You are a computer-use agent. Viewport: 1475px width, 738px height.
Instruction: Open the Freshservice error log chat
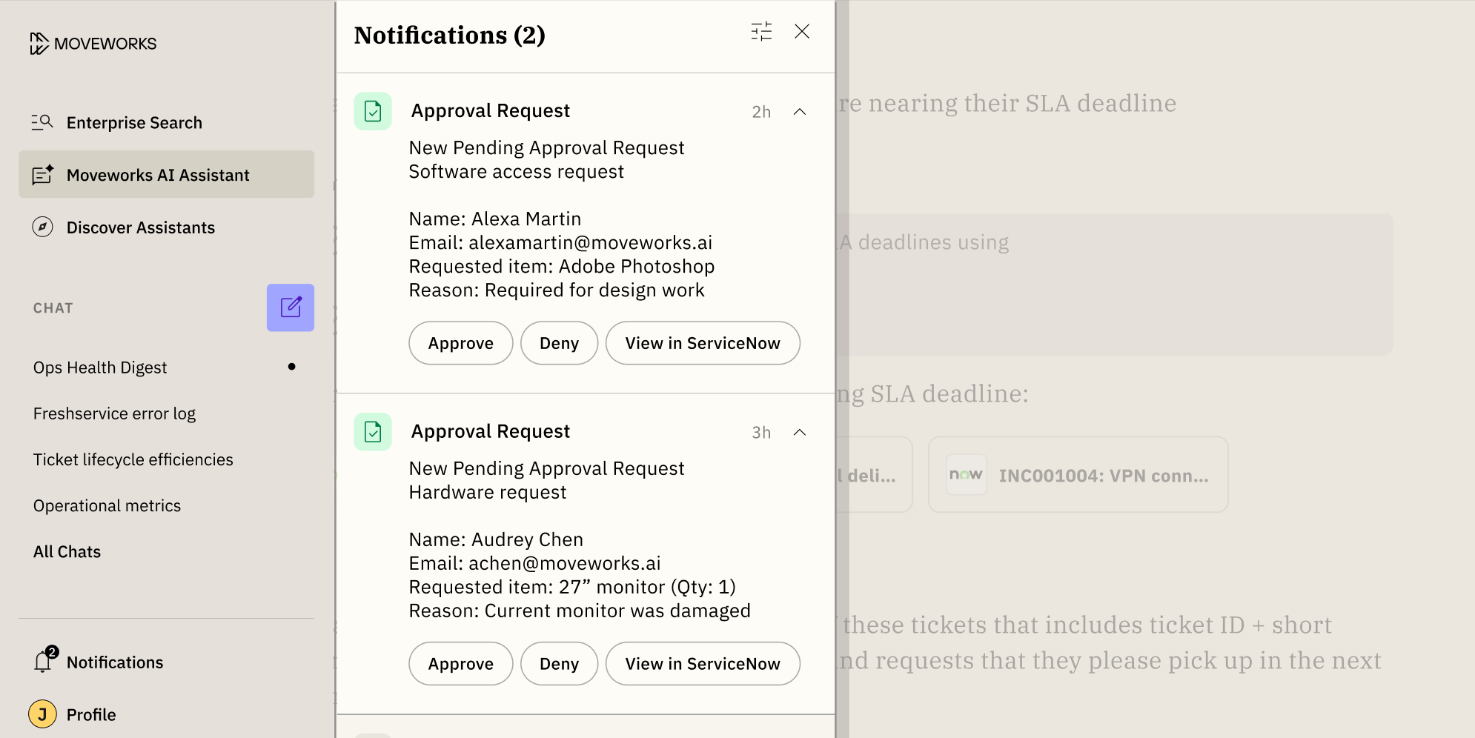(x=113, y=413)
